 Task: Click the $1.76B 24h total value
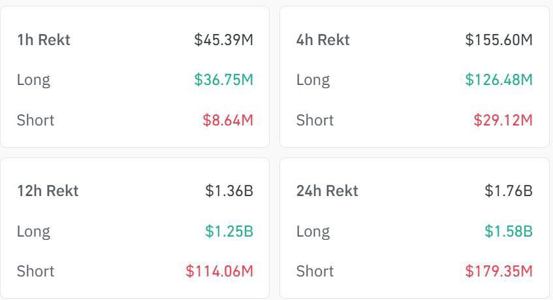click(x=509, y=191)
